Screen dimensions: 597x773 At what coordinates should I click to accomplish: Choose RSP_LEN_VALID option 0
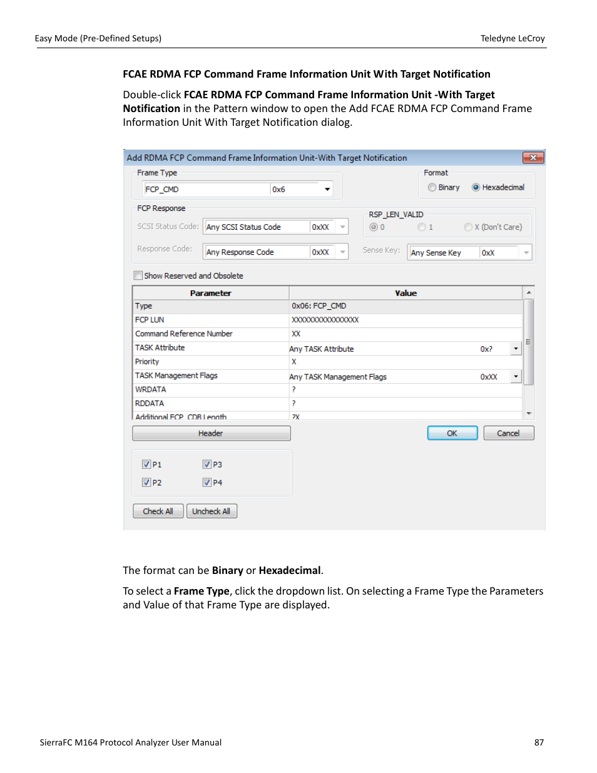click(x=374, y=227)
